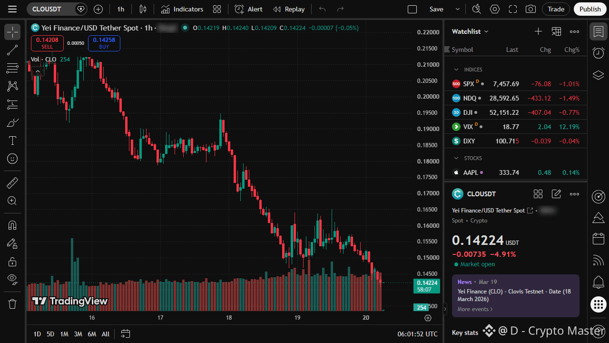
Task: Open watchlist advanced view icon
Action: (556, 31)
